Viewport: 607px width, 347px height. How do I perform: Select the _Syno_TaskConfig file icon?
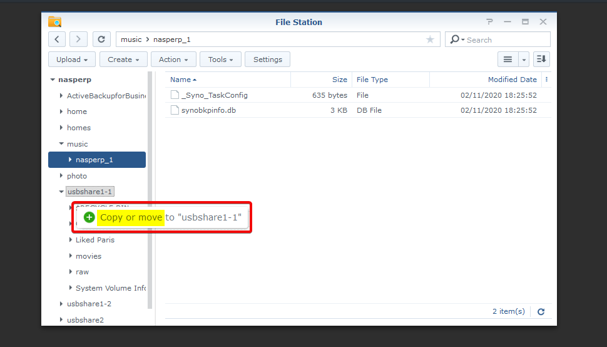point(175,95)
